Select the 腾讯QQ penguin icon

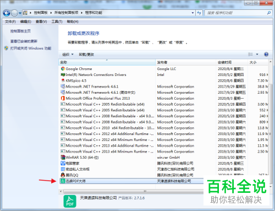[63, 175]
